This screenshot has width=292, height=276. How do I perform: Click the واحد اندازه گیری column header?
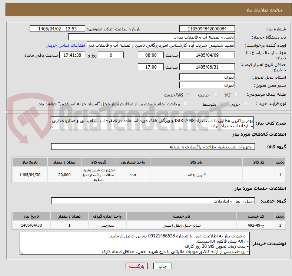(107, 216)
